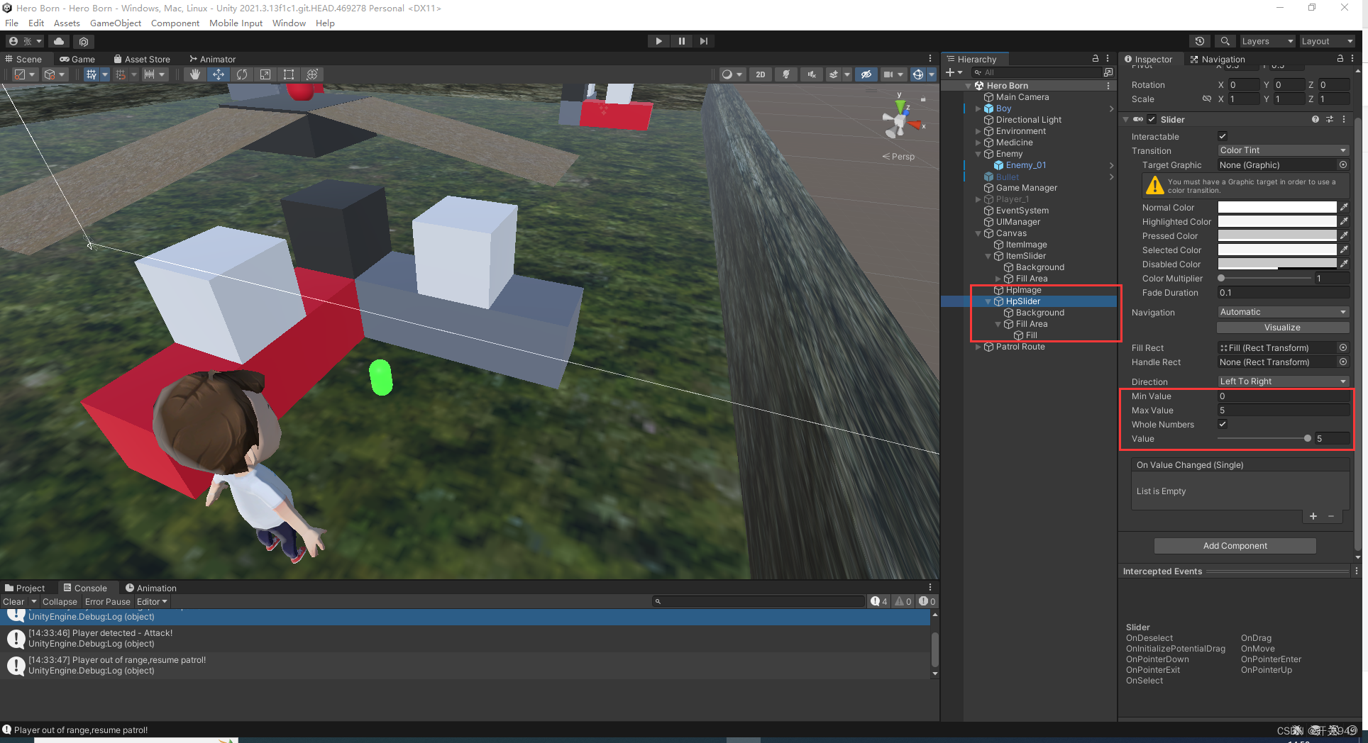The image size is (1368, 743).
Task: Toggle scene lighting icon
Action: [x=786, y=74]
